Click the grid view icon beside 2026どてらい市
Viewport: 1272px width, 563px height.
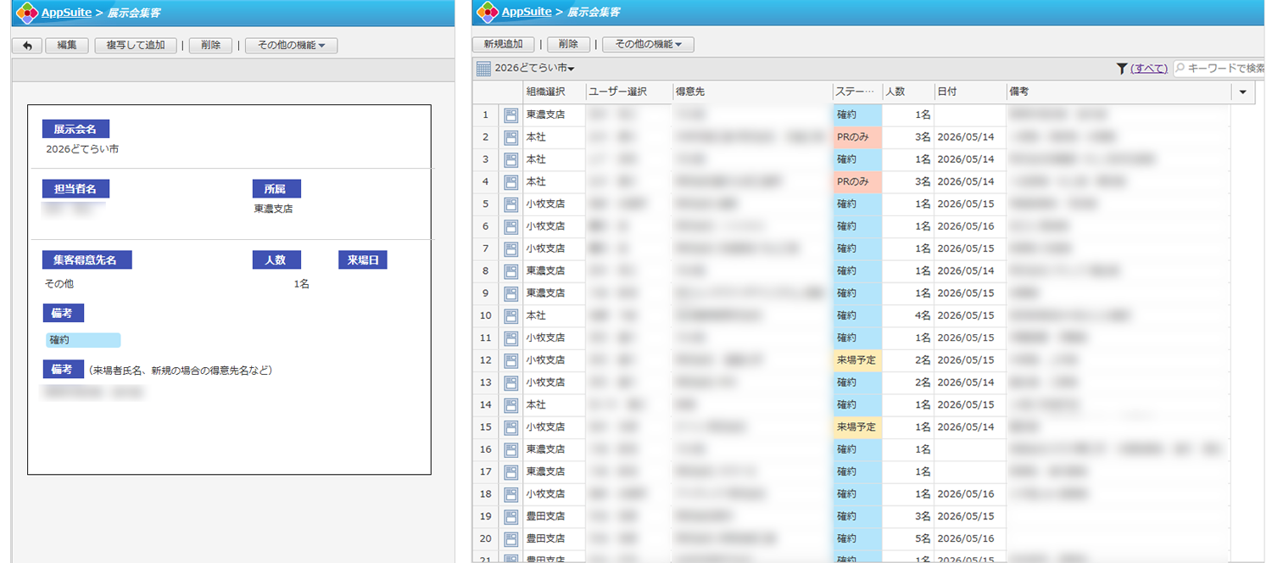pos(483,69)
